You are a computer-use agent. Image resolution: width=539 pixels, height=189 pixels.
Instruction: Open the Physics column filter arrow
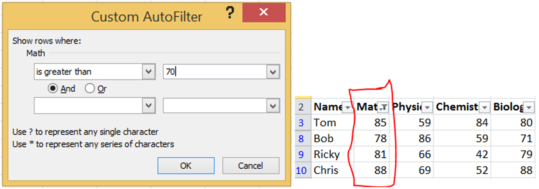[427, 107]
